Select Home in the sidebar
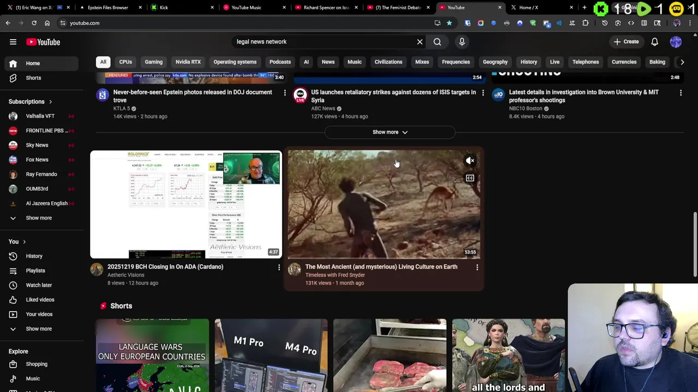Image resolution: width=698 pixels, height=392 pixels. (42, 63)
